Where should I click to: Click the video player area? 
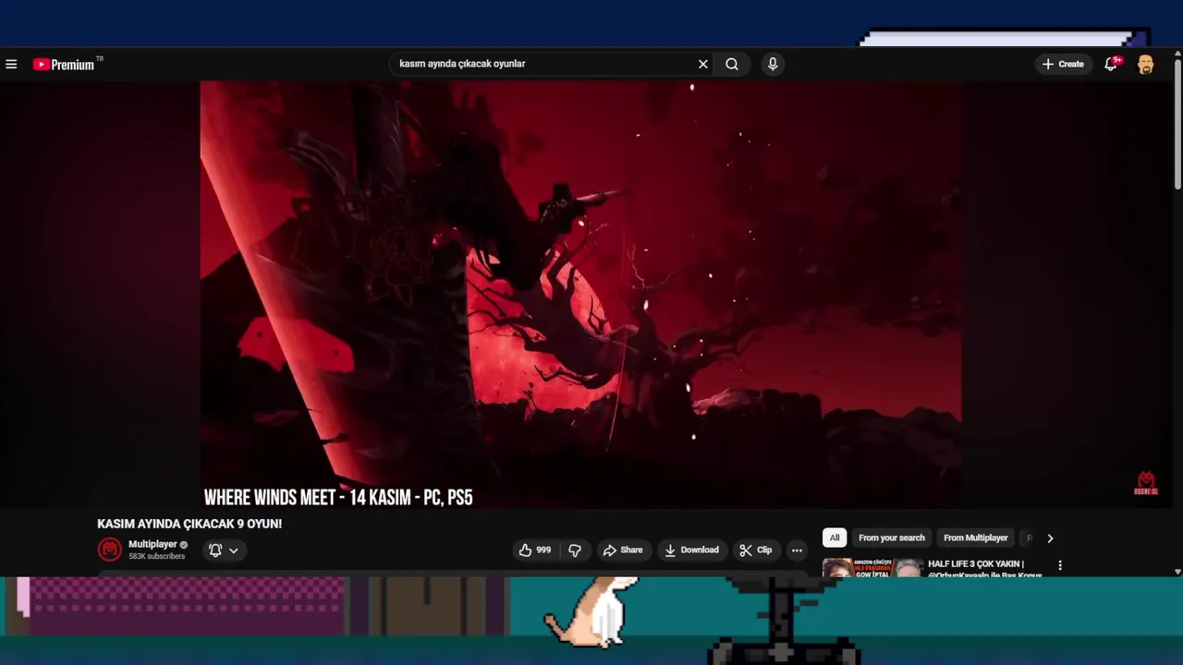pyautogui.click(x=580, y=294)
